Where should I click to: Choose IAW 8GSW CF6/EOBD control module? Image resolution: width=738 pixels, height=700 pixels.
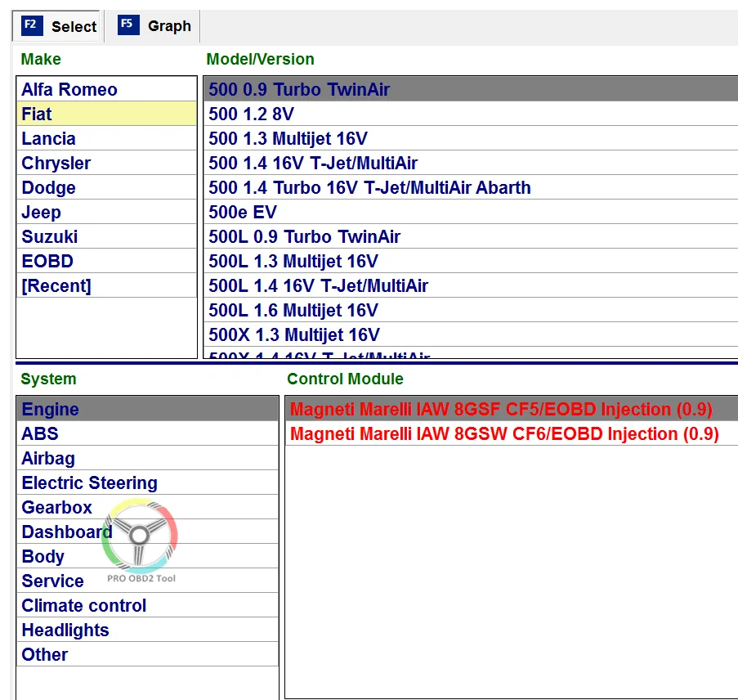click(x=512, y=433)
